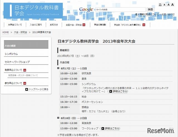Screen dimensions: 178x137
Task: Click the 2013年度年次大会 breadcrumb text
Action: (x=42, y=32)
